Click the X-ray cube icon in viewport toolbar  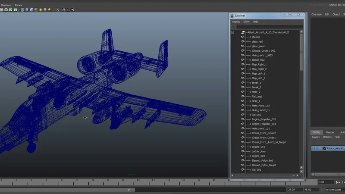coord(64,9)
